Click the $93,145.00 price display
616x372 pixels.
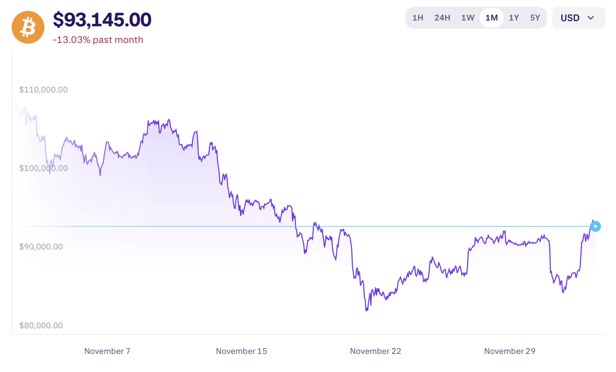click(x=102, y=20)
